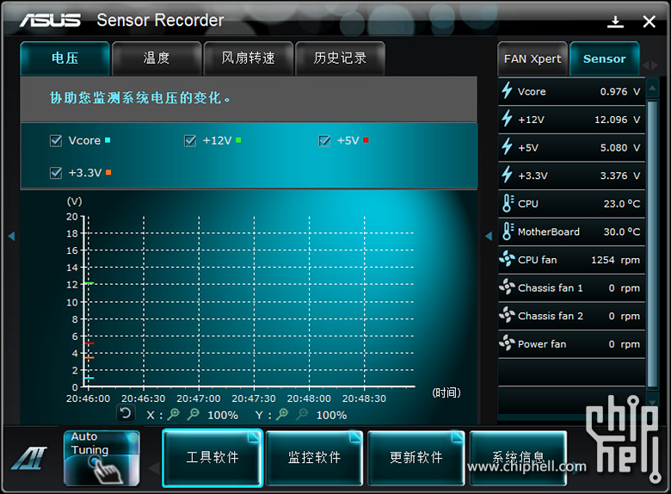671x494 pixels.
Task: Close the Sensor Recorder window
Action: click(x=649, y=22)
